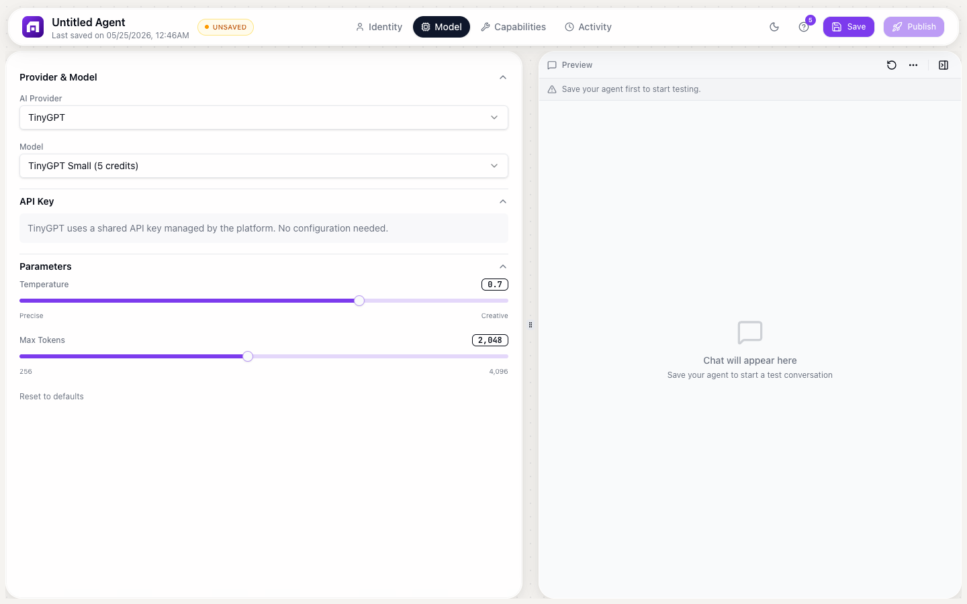This screenshot has height=604, width=967.
Task: Click the purple app logo icon
Action: (x=33, y=27)
